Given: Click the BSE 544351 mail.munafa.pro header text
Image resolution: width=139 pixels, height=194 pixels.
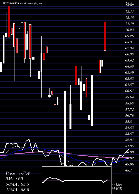Looking at the screenshot, I should 22,3.
